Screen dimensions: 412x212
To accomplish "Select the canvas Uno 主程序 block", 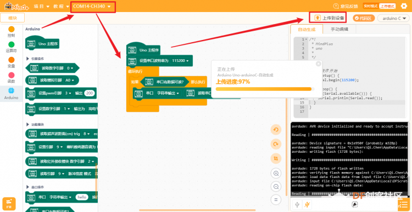I will click(x=143, y=49).
